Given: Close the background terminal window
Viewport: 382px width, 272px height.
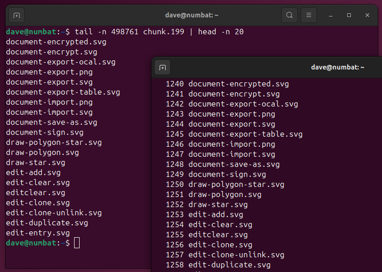Looking at the screenshot, I should [367, 15].
